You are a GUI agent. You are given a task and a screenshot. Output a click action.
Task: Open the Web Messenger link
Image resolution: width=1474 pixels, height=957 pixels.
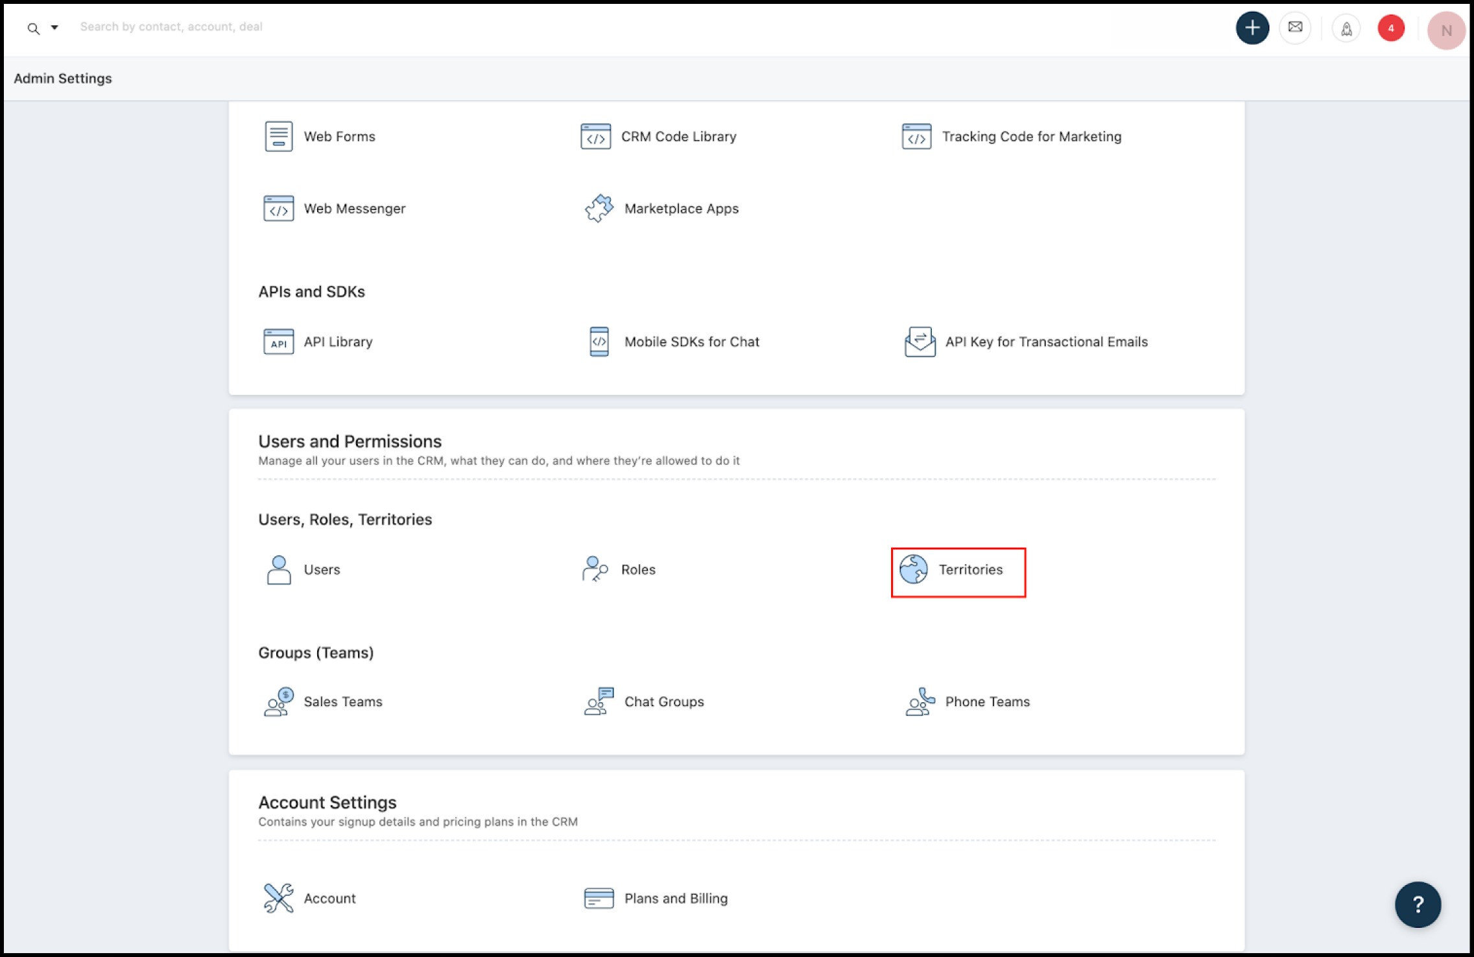pos(354,208)
